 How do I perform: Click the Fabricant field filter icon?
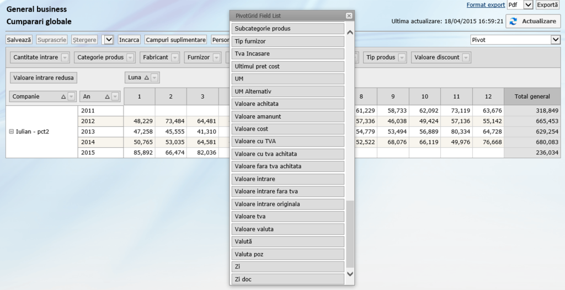click(x=175, y=57)
